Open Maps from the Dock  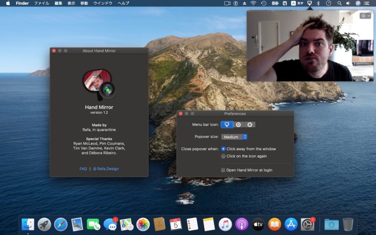(x=127, y=224)
